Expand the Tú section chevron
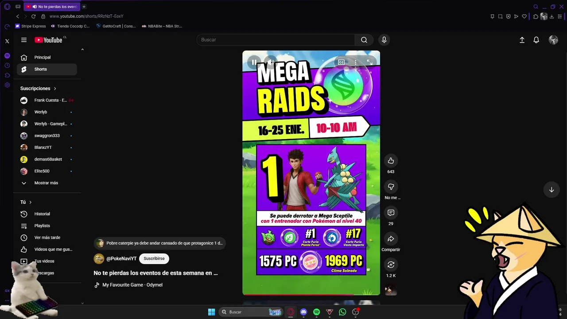Screen dimensions: 567x319 (x=30, y=202)
